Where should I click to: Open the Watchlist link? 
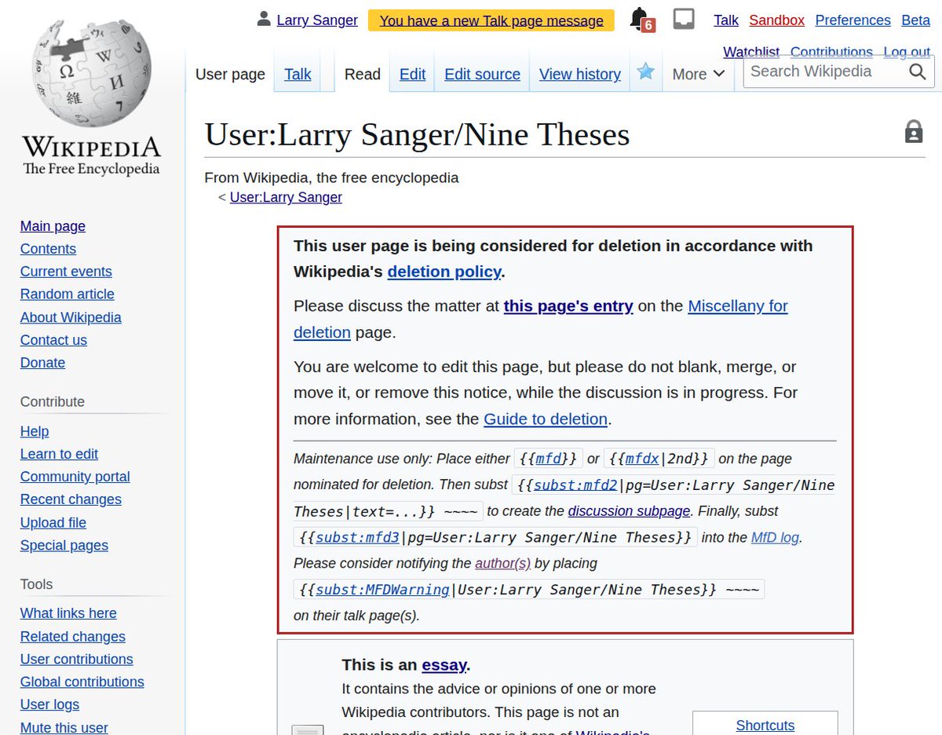pos(751,52)
